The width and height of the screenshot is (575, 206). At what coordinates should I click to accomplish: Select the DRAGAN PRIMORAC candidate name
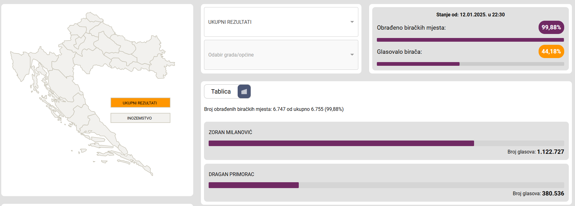pos(231,174)
